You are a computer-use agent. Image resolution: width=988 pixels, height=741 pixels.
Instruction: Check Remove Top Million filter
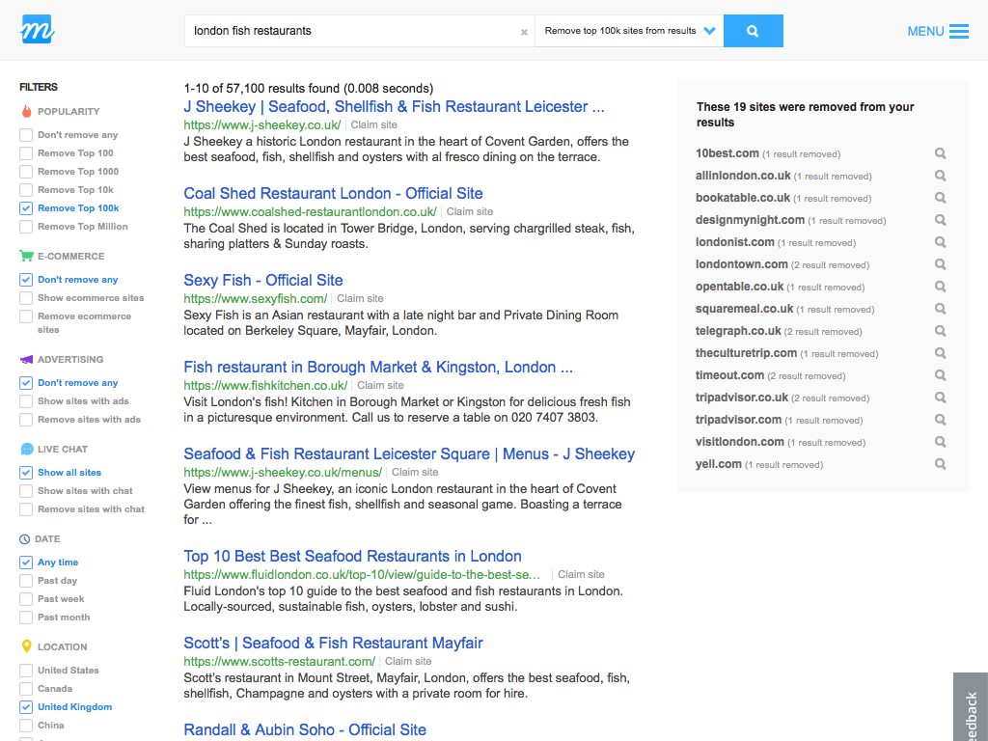[x=26, y=226]
